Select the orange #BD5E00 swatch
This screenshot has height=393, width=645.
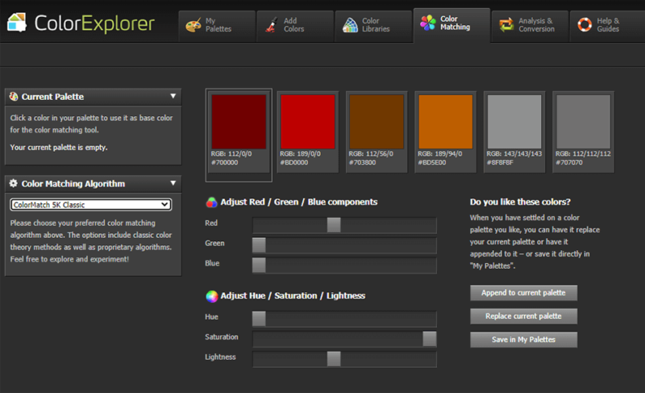pos(446,122)
